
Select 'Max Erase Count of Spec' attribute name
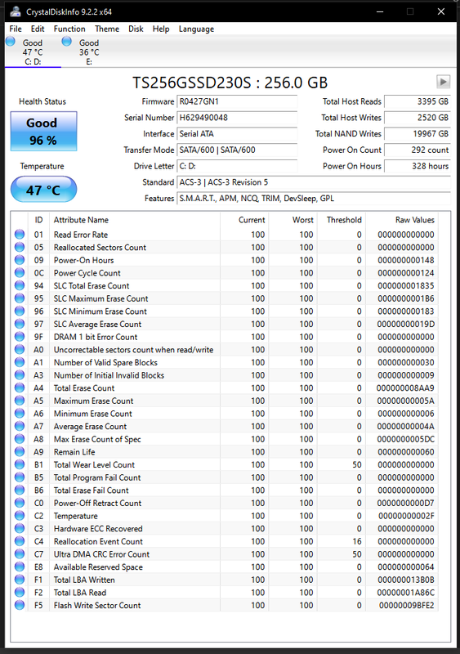click(97, 439)
